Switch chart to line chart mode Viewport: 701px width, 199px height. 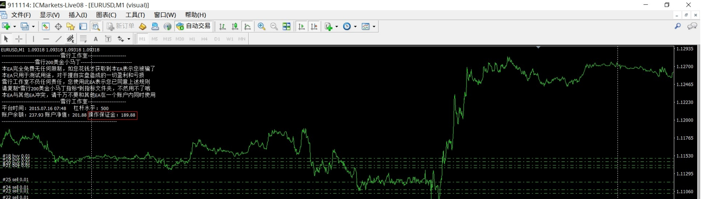click(x=247, y=26)
